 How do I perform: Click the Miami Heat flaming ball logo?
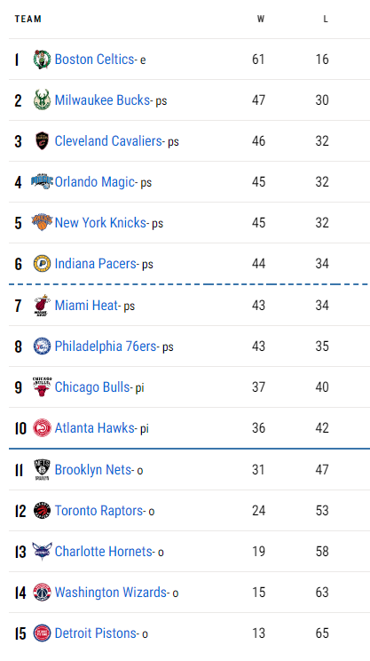pyautogui.click(x=42, y=306)
